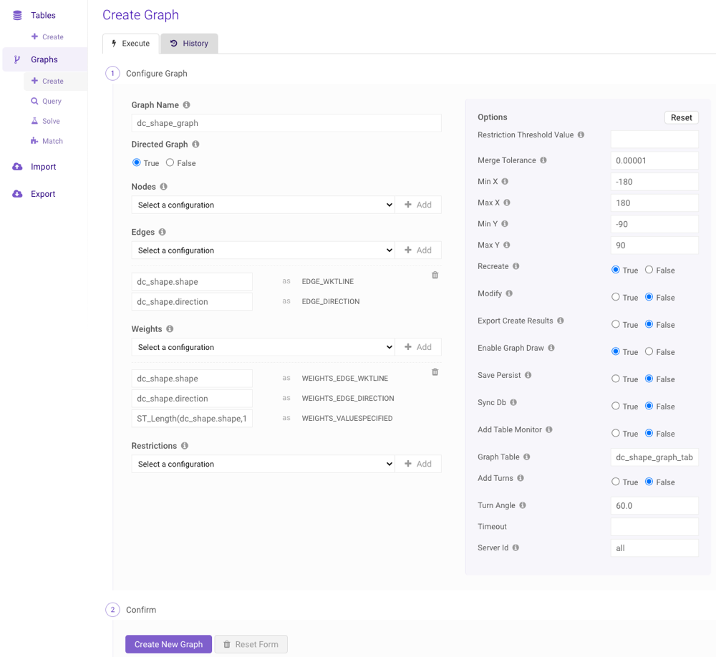Delete the Weights configuration using trash icon
716x657 pixels.
435,372
